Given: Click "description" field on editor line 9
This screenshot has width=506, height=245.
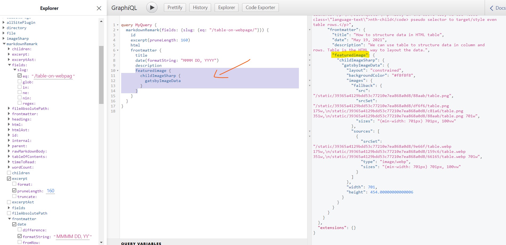Looking at the screenshot, I should click(x=148, y=65).
